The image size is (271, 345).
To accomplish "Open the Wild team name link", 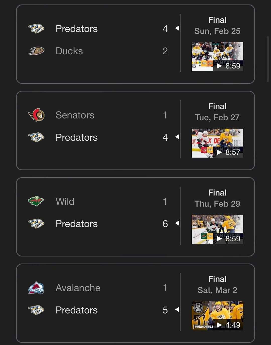I will pos(65,202).
